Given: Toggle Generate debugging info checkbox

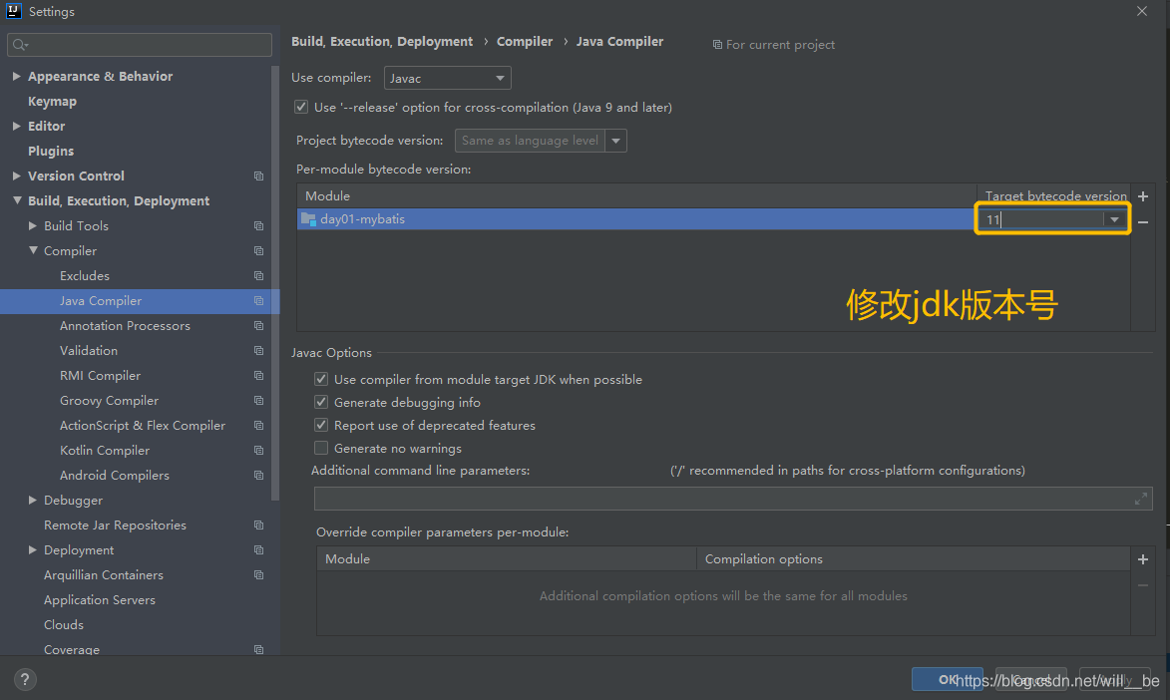Looking at the screenshot, I should coord(321,402).
